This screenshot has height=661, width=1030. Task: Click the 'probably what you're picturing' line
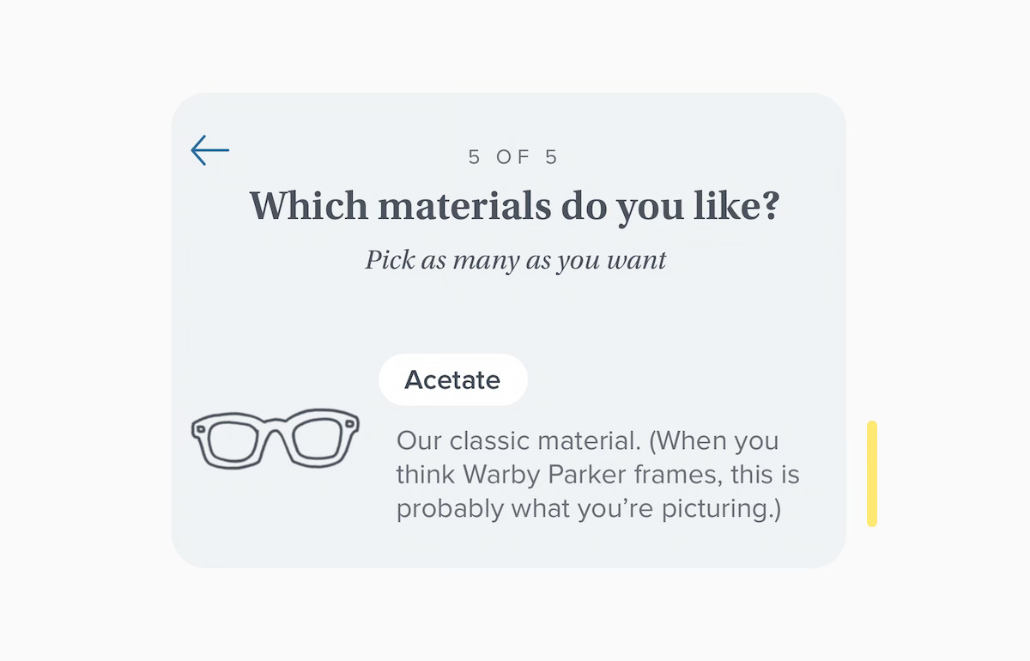(589, 509)
